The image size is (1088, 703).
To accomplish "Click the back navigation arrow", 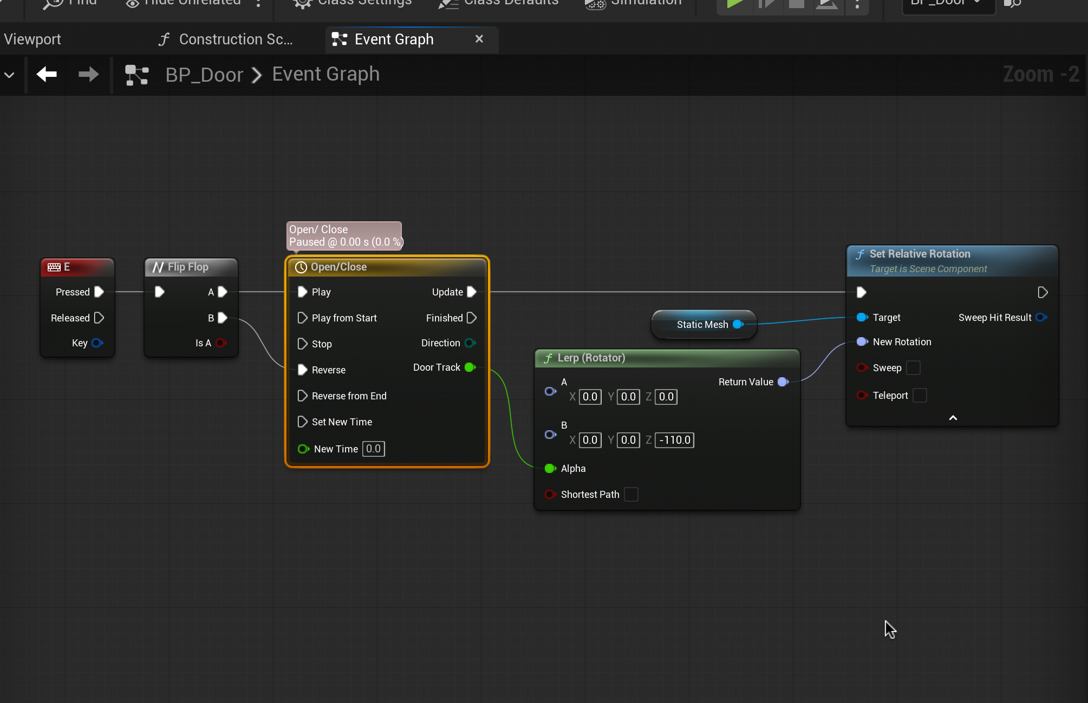I will (x=47, y=74).
